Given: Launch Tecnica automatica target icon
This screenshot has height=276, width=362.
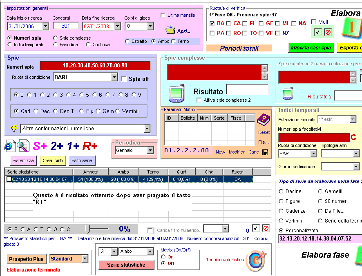Looking at the screenshot, I should tap(256, 261).
